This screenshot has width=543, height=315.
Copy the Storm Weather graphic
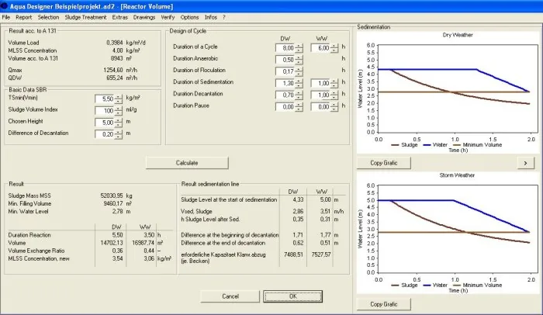[x=384, y=304]
